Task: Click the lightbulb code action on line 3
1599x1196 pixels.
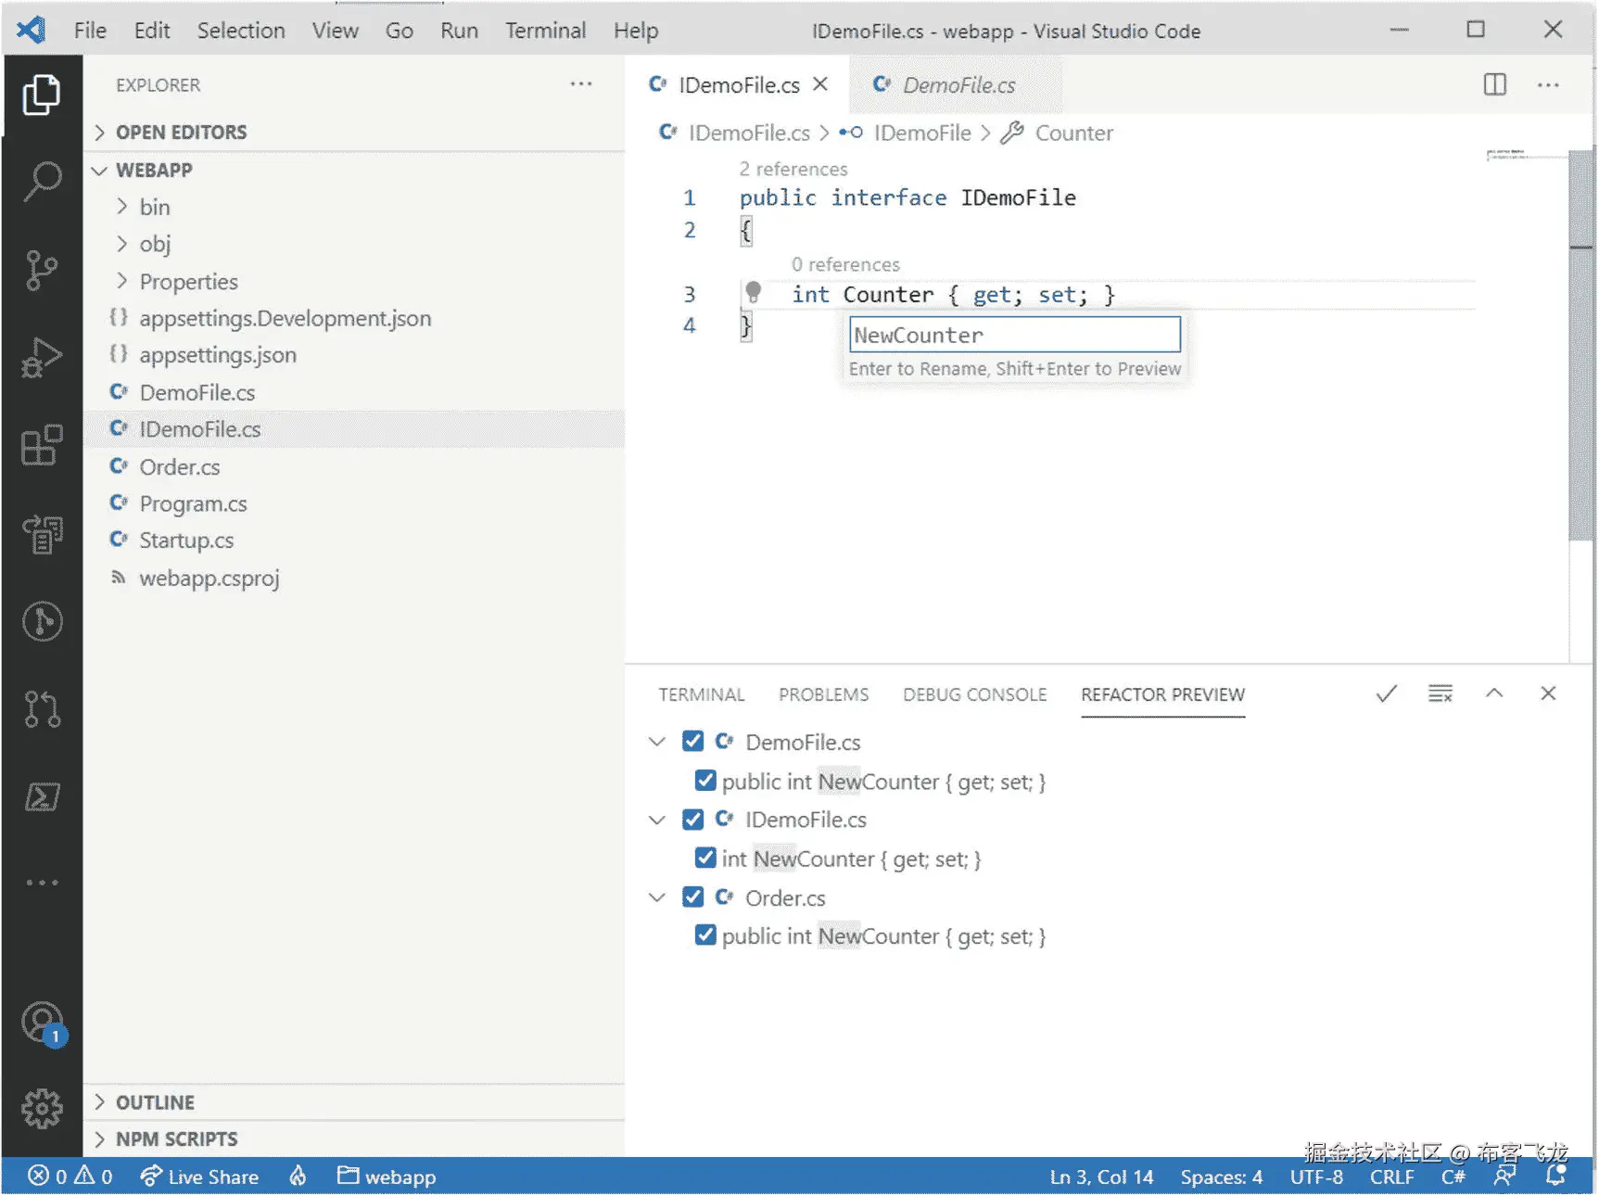Action: [753, 293]
